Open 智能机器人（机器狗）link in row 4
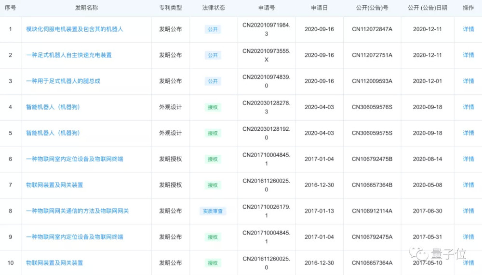Screen dimensions: 482x275 tap(53, 107)
